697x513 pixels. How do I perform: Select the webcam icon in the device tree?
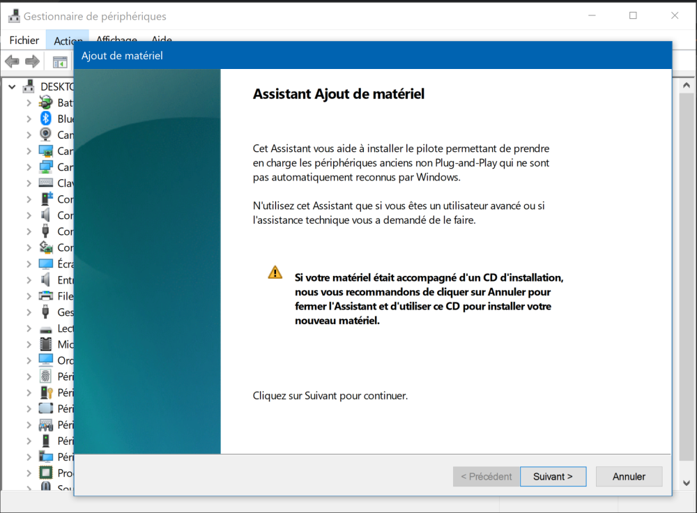[x=45, y=135]
